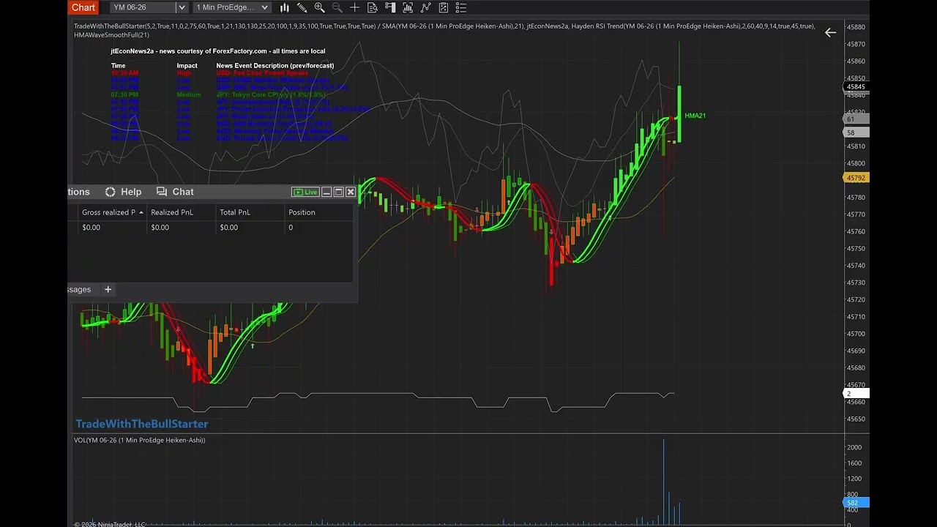Click the Help lifebuoy icon
937x527 pixels.
110,192
